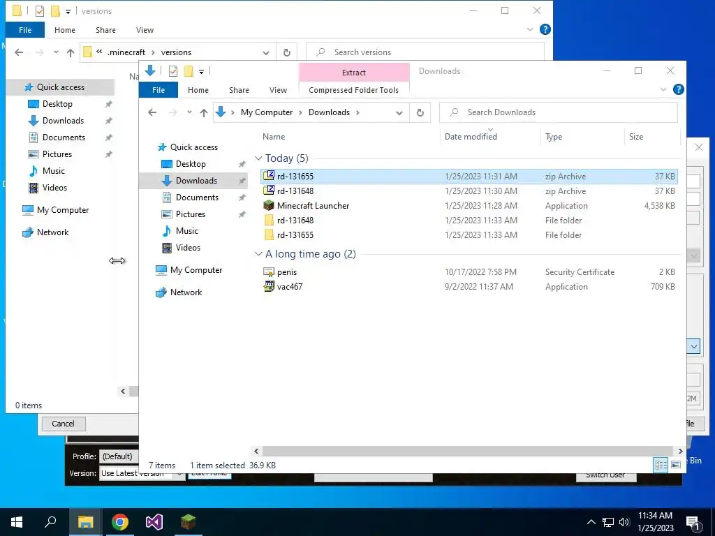Open Minecraft from the taskbar
Viewport: 715px width, 536px height.
(x=188, y=522)
